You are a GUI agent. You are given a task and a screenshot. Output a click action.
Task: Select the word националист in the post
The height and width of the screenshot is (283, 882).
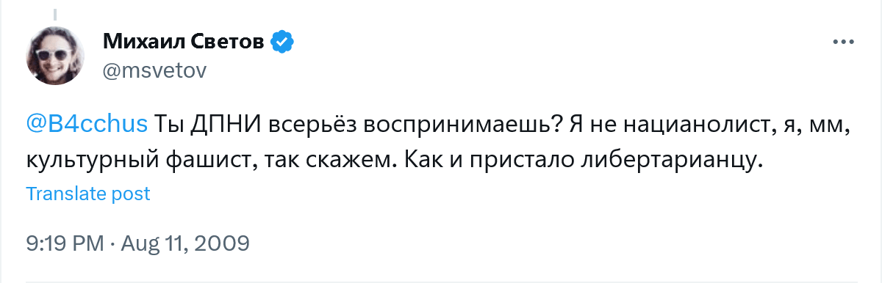coord(694,124)
